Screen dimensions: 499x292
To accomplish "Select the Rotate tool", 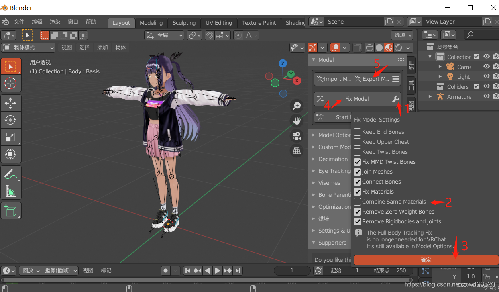I will coord(10,120).
